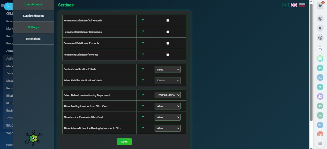Click the page vertical scrollbar
Screen dimensions: 327x149
pos(311,62)
